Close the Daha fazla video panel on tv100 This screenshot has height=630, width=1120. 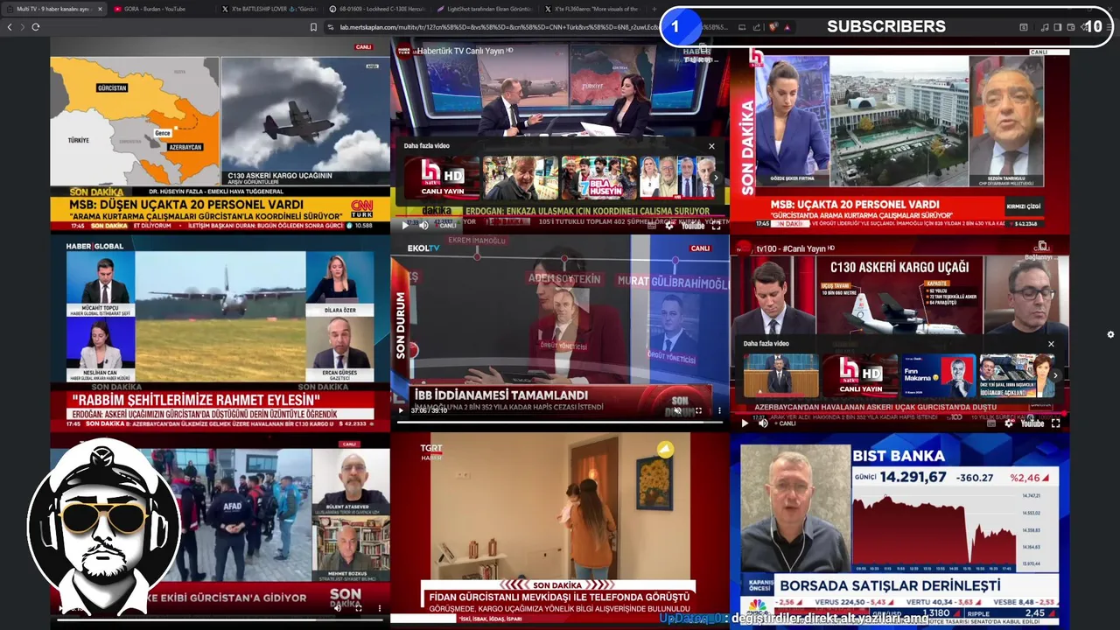[1051, 344]
